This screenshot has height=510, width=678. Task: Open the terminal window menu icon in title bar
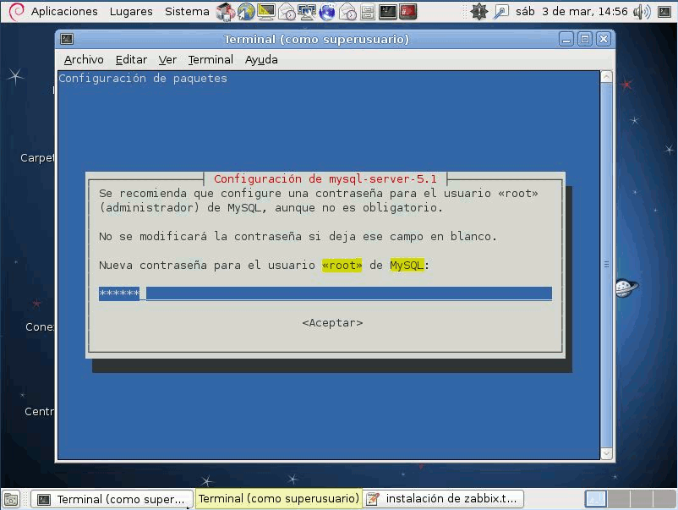point(68,40)
